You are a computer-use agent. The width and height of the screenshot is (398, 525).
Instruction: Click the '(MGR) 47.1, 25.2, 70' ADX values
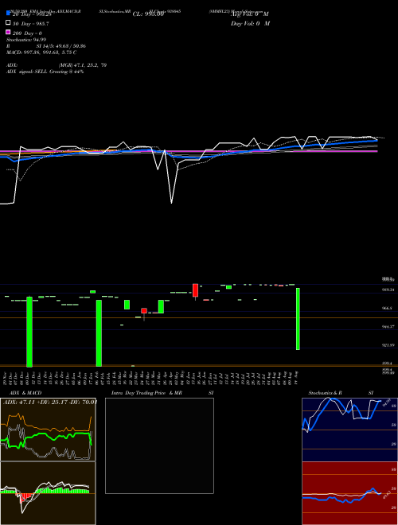click(83, 65)
